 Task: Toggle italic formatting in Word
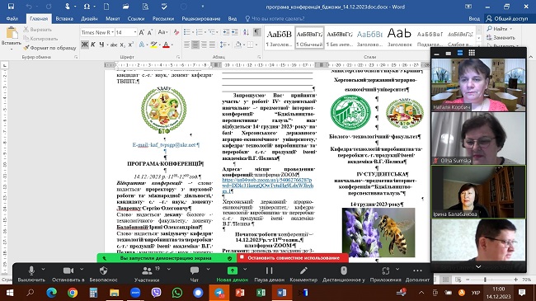point(93,45)
